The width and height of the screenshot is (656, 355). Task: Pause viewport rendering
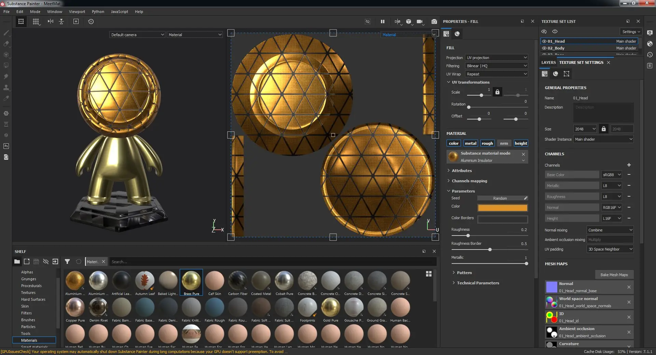click(x=382, y=22)
